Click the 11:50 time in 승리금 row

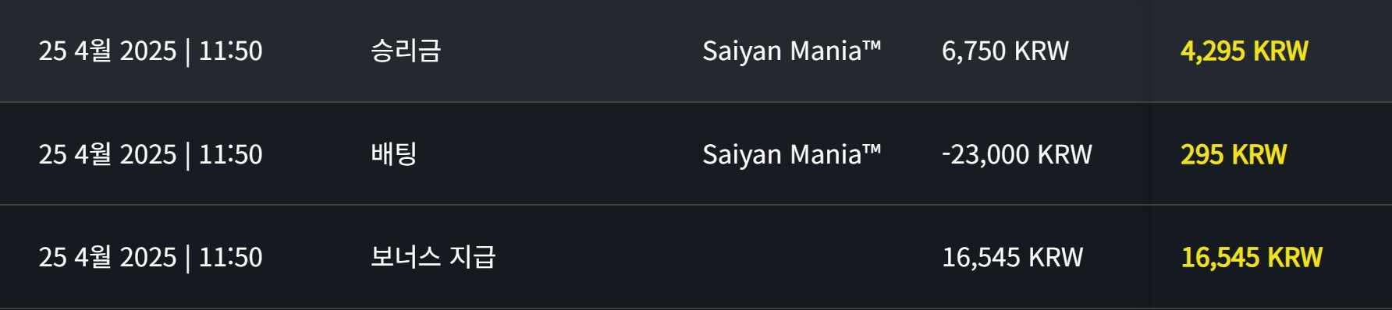click(x=230, y=51)
